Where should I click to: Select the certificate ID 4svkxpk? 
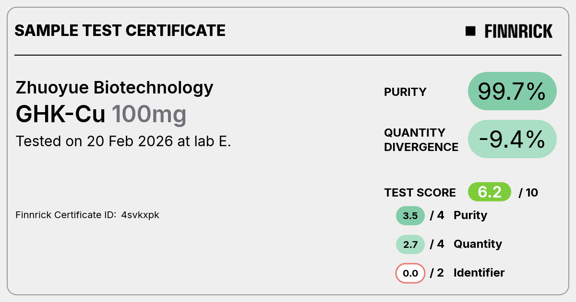[x=140, y=215]
